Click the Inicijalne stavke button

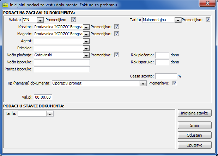195,113
